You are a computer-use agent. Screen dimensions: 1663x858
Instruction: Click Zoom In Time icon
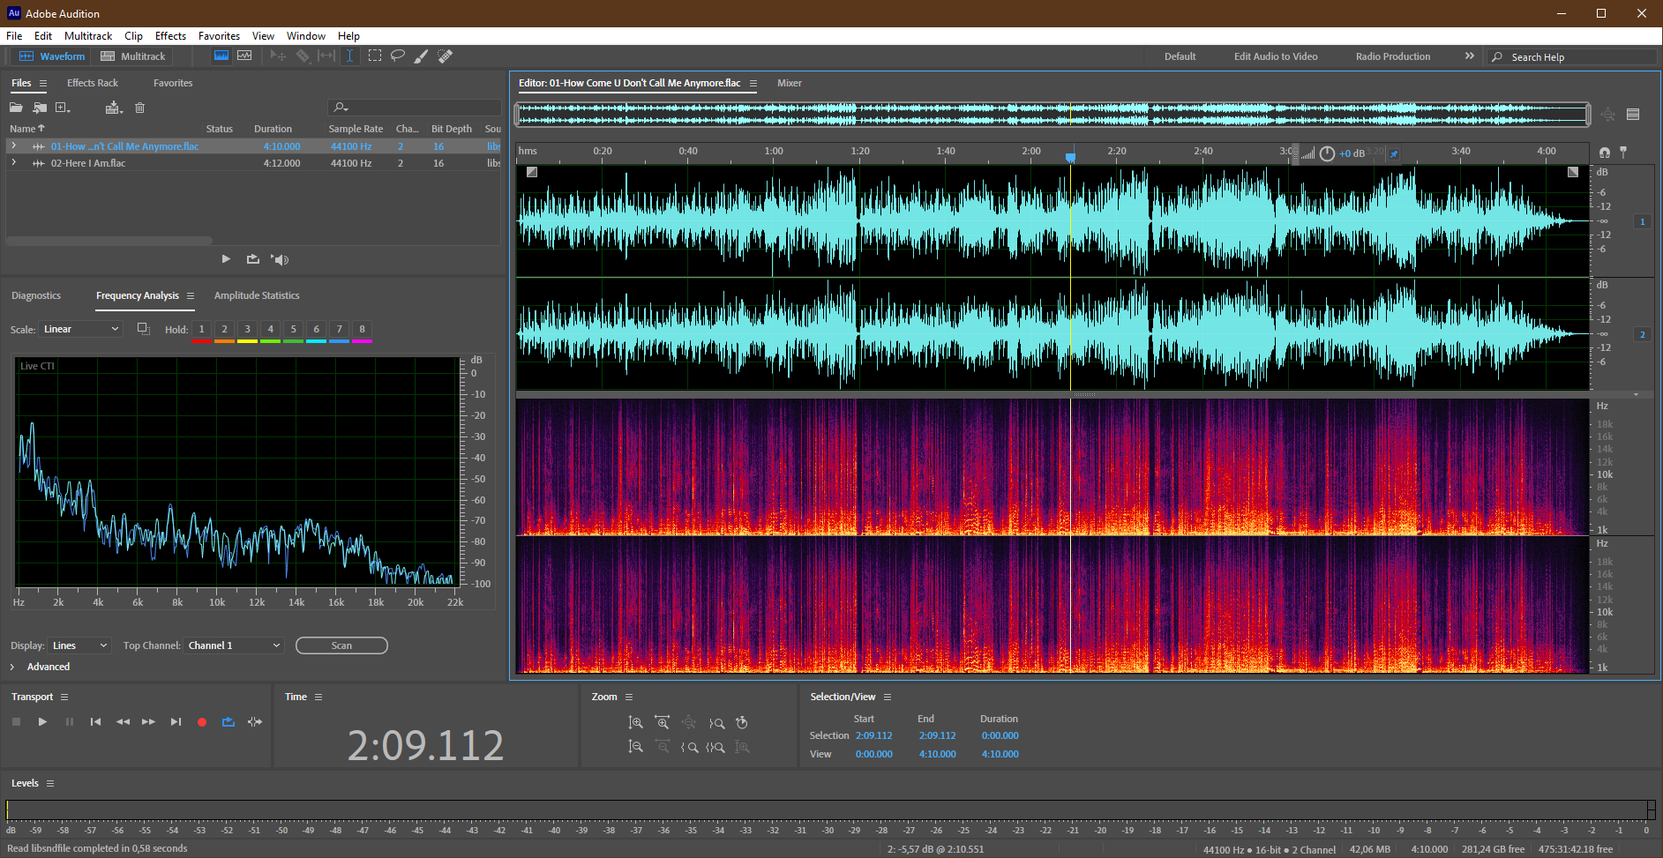[662, 723]
